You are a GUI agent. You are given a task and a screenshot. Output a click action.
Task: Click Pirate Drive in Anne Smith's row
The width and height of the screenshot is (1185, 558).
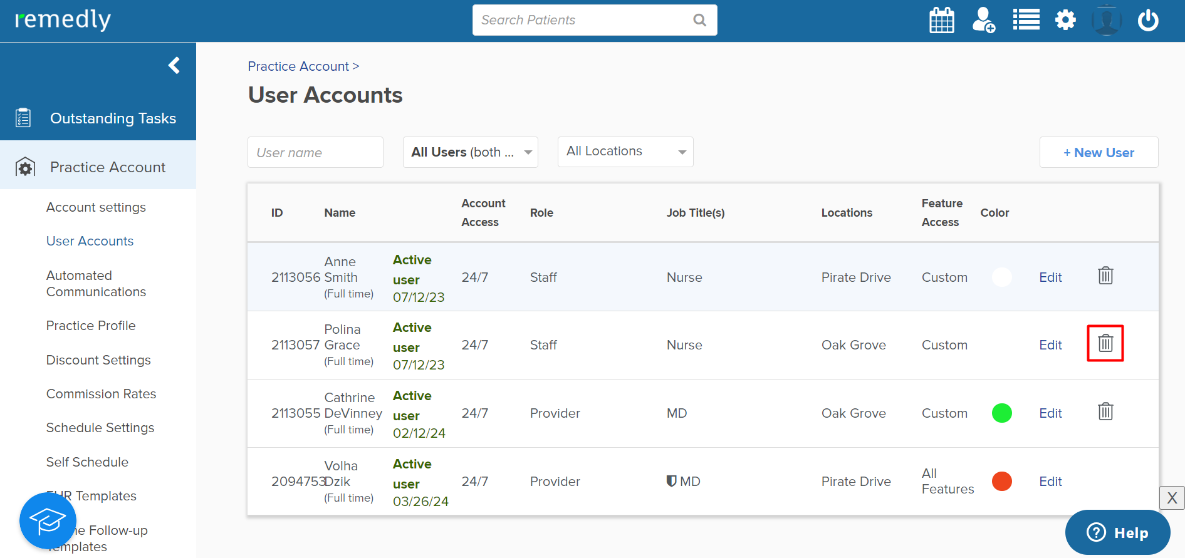pos(856,277)
